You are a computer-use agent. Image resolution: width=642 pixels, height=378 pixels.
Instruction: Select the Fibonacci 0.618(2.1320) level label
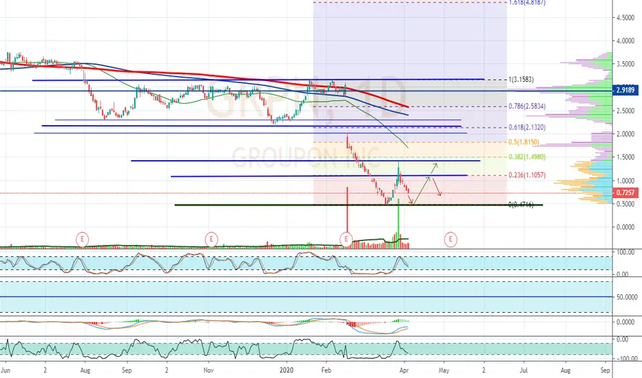pyautogui.click(x=527, y=128)
